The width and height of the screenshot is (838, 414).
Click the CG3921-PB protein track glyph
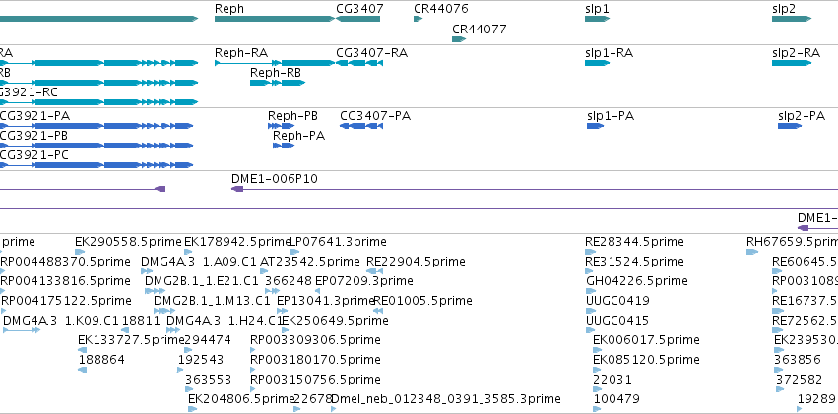pyautogui.click(x=97, y=146)
